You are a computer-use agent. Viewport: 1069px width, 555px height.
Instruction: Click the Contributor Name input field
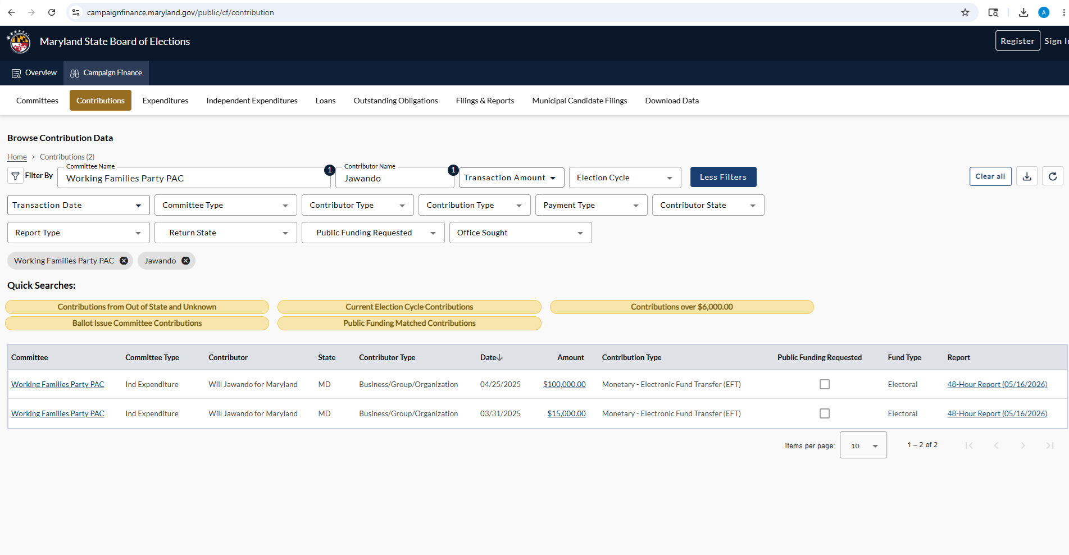[395, 178]
